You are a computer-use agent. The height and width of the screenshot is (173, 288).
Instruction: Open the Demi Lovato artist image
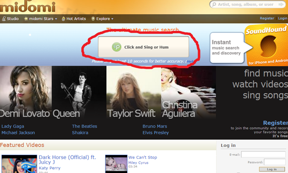pyautogui.click(x=26, y=92)
